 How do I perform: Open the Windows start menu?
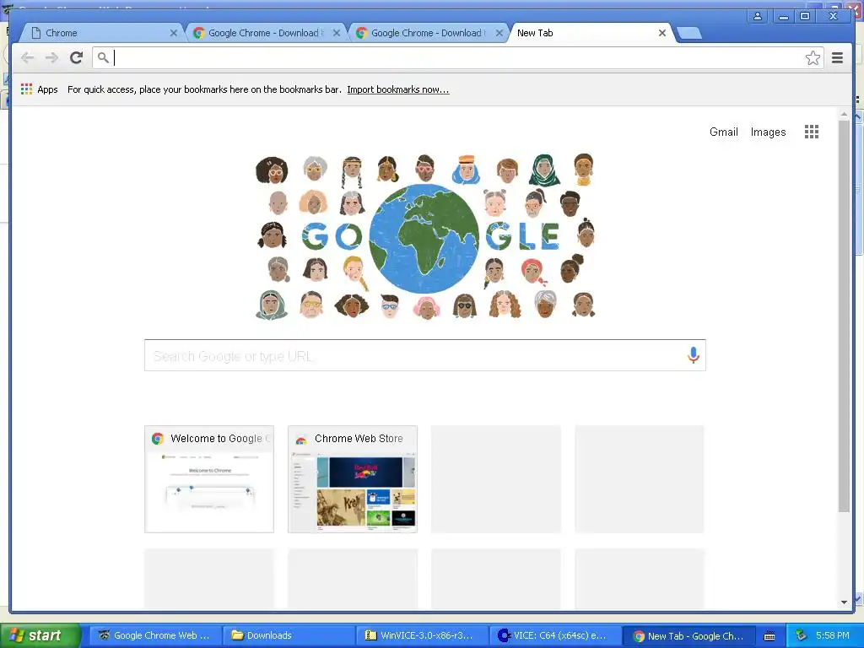click(40, 635)
